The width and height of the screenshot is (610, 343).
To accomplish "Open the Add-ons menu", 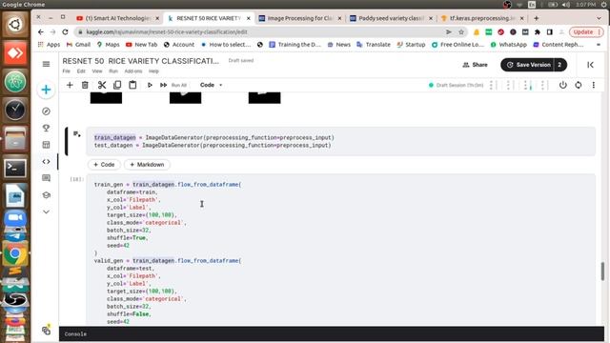I will pyautogui.click(x=133, y=71).
